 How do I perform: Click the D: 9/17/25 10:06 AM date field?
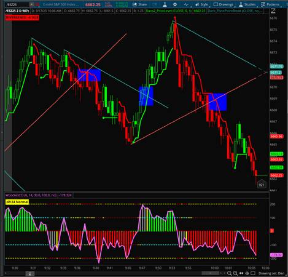coord(47,10)
